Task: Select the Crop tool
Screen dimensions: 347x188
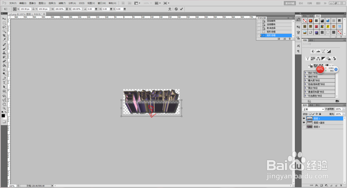Action: pyautogui.click(x=4, y=36)
